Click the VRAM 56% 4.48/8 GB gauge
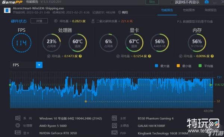Viewport: 224px width, 137px height. tap(160, 43)
